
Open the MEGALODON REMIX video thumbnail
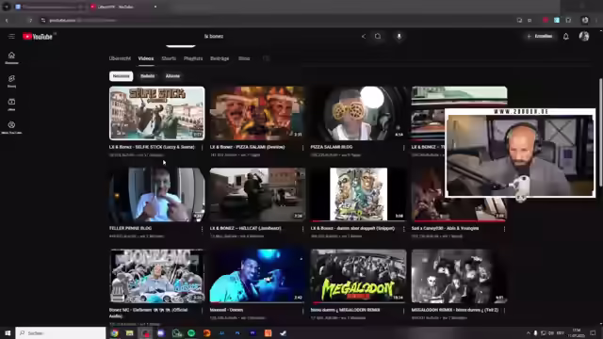tap(358, 276)
